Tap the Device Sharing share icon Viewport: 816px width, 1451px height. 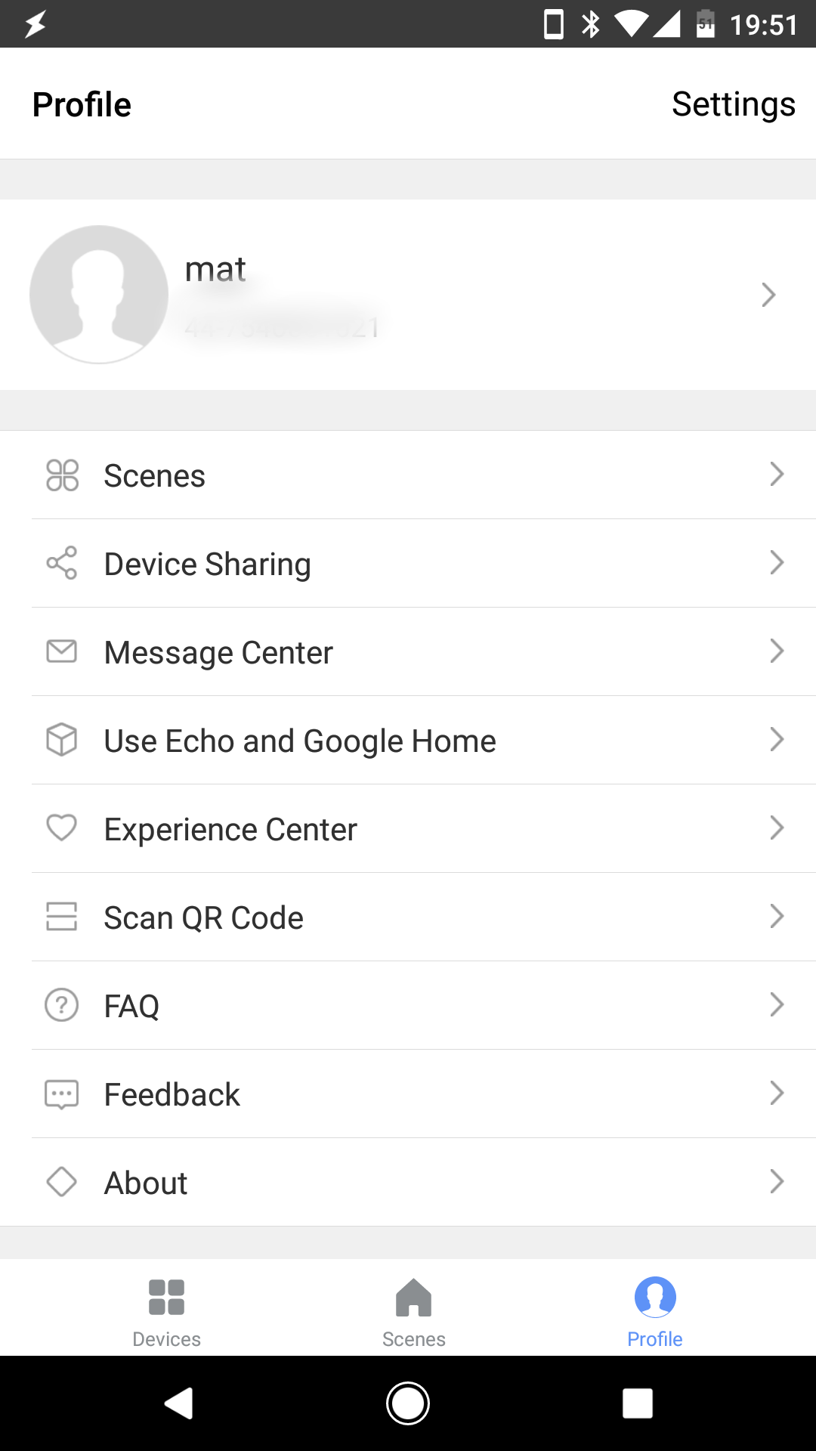coord(62,563)
